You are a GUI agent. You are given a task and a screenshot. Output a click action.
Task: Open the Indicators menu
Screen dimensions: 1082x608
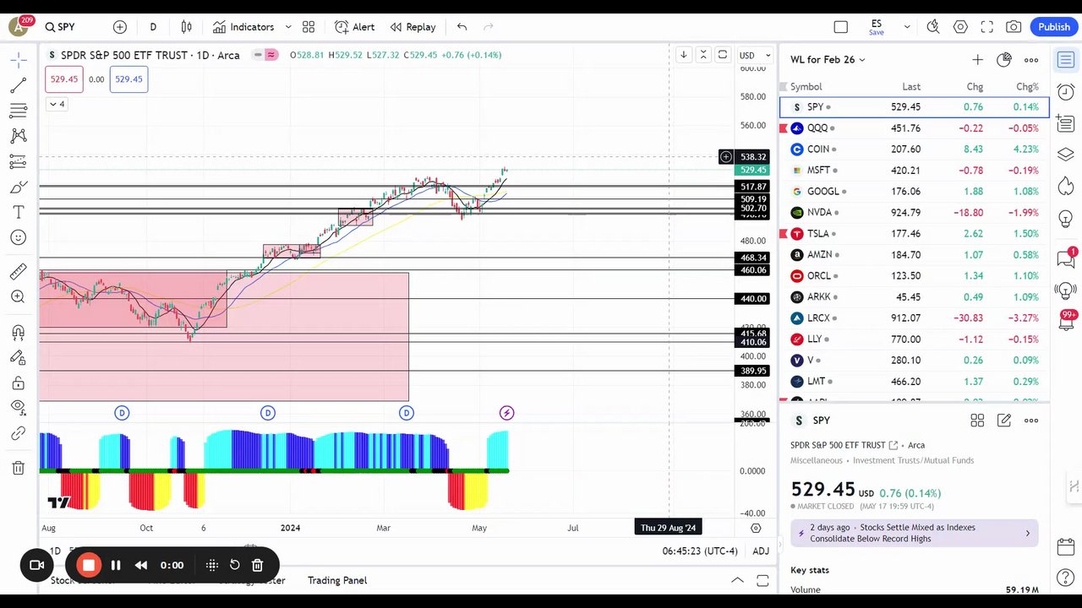pyautogui.click(x=243, y=27)
